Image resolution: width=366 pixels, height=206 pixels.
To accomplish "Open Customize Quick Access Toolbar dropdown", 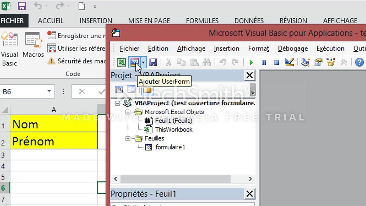I will [95, 6].
